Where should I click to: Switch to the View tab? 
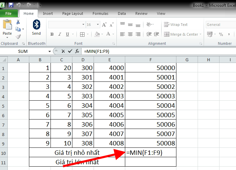(x=161, y=13)
